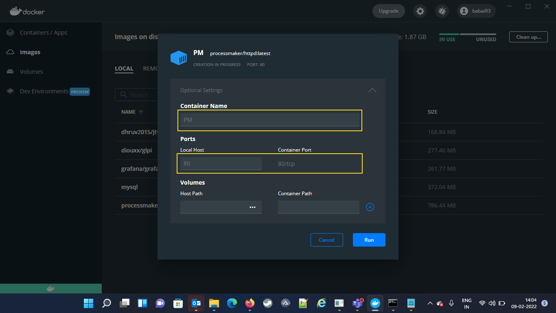This screenshot has width=556, height=313.
Task: Add another volume with plus icon
Action: click(x=370, y=207)
